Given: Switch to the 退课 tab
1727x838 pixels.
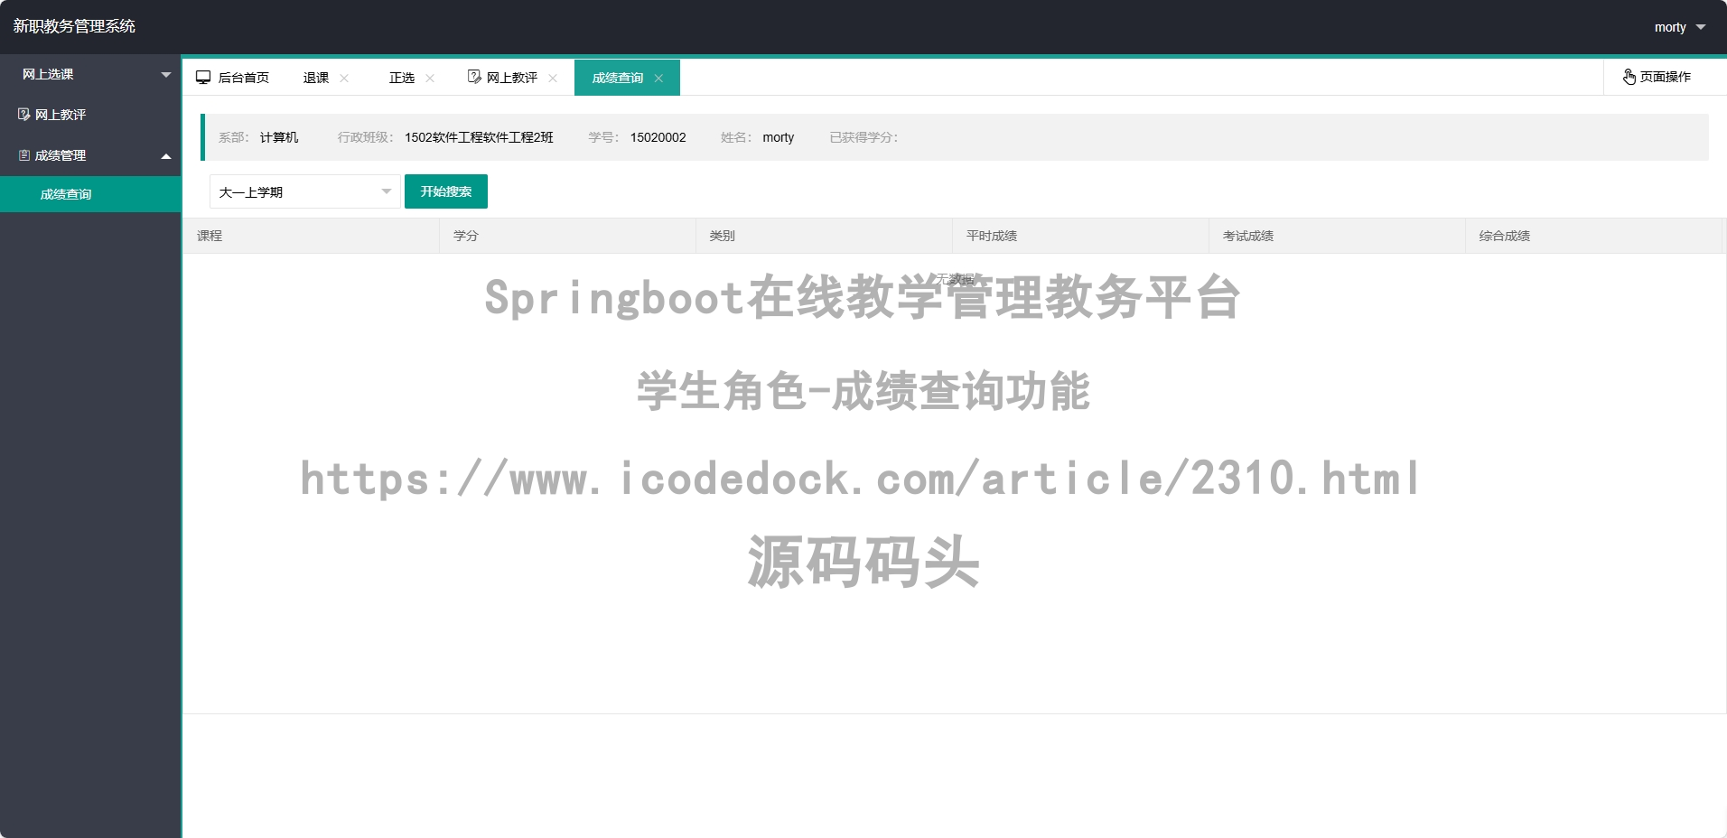Looking at the screenshot, I should [316, 78].
